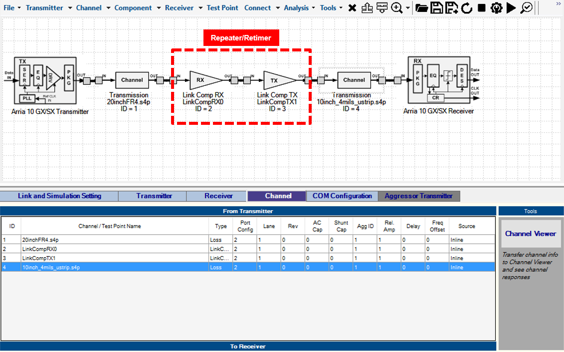Switch to Link and Simulation Setting tab
564x352 pixels.
pos(59,196)
